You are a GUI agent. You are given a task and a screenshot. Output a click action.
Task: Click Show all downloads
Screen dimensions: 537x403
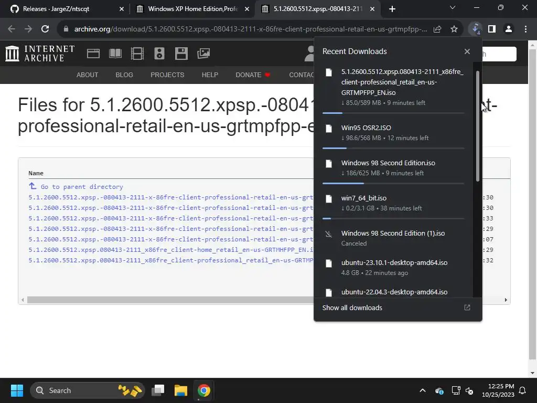tap(352, 307)
